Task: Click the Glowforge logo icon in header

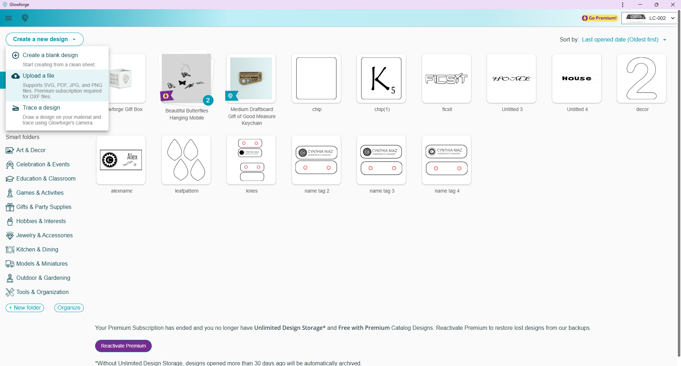Action: click(25, 18)
